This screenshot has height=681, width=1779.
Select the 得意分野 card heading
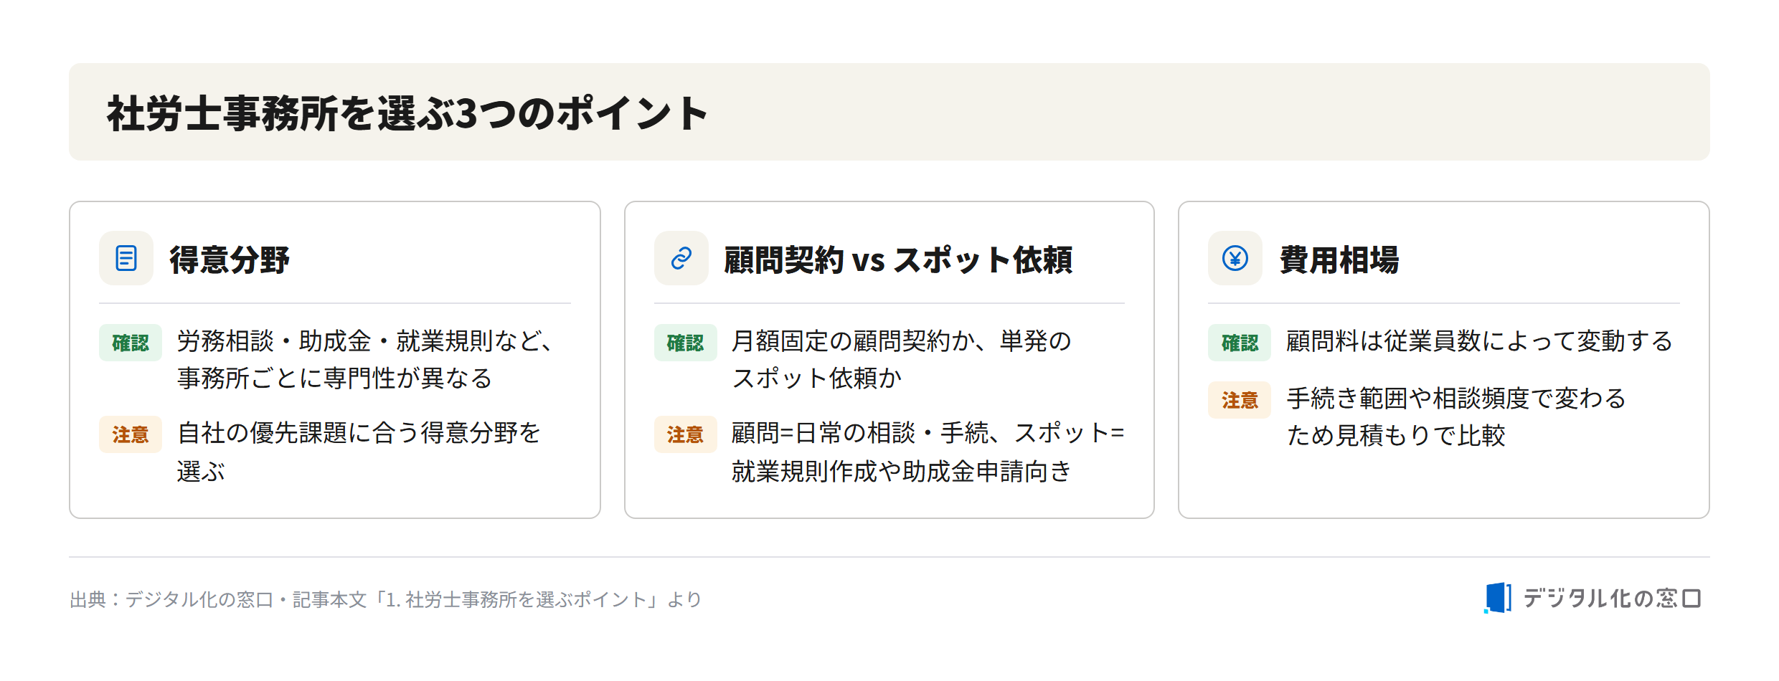(230, 259)
